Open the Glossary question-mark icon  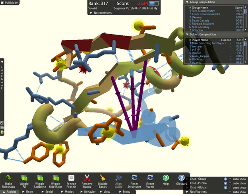181,178
